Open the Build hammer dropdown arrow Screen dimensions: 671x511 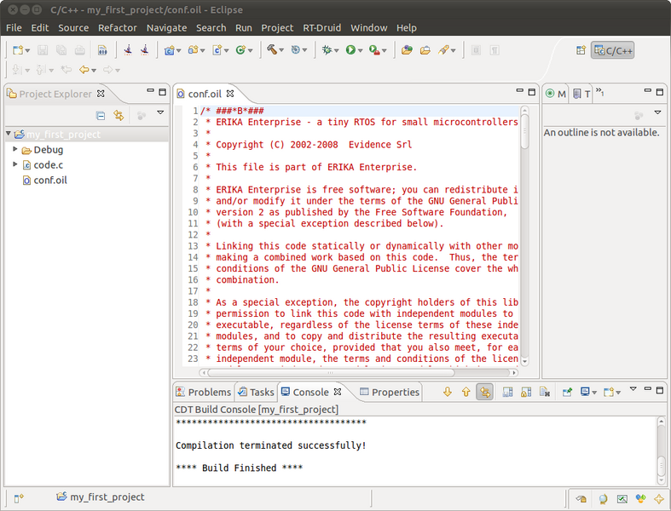point(281,50)
